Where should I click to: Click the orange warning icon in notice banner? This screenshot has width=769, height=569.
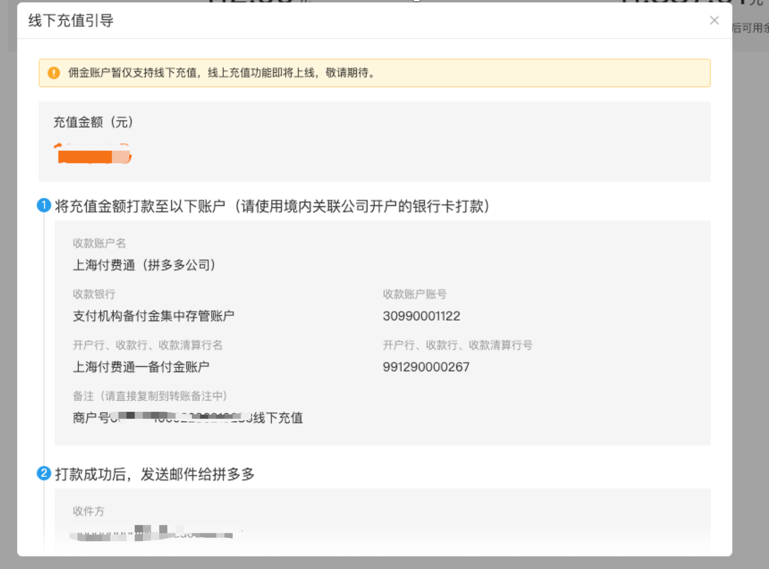(x=54, y=73)
